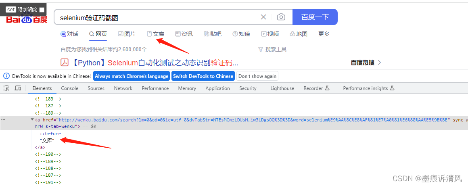Open the 更多 search categories menu
468x186 pixels.
(x=324, y=34)
